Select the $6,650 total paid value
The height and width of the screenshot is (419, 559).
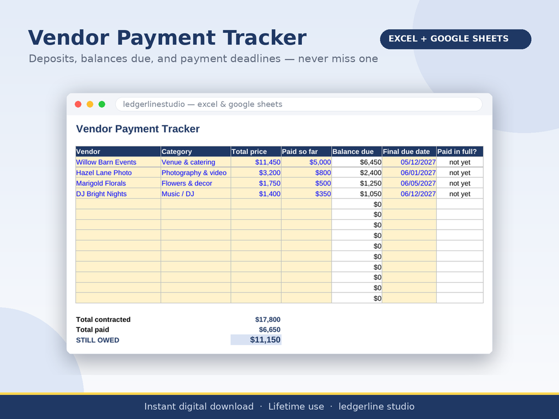270,330
